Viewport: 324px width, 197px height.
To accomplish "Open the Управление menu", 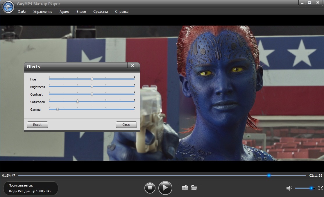I will 43,12.
